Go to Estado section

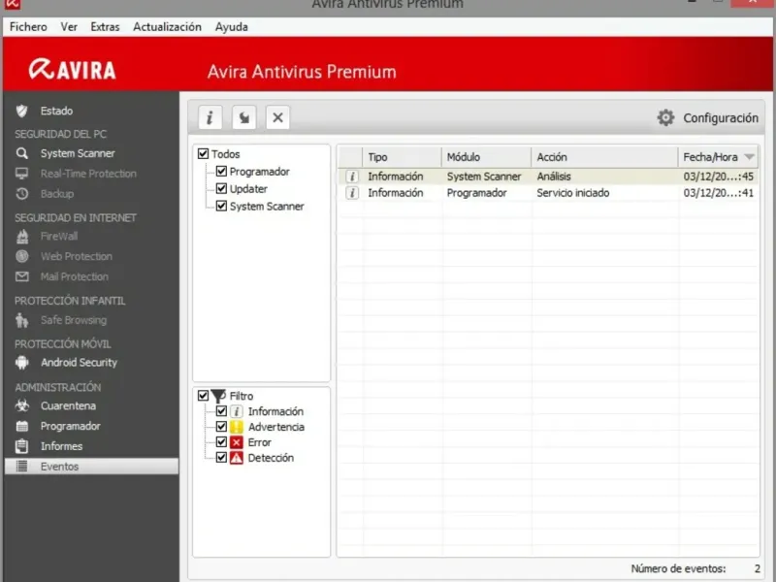56,111
